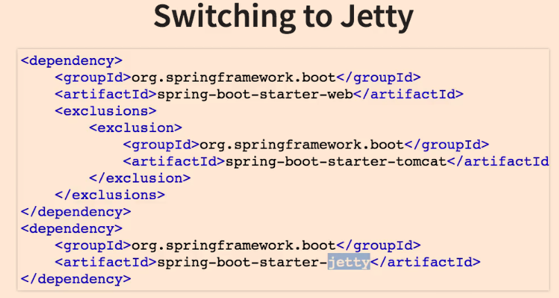Click "org.springframework.boot" inside the exclusion block
This screenshot has height=298, width=559.
[301, 145]
